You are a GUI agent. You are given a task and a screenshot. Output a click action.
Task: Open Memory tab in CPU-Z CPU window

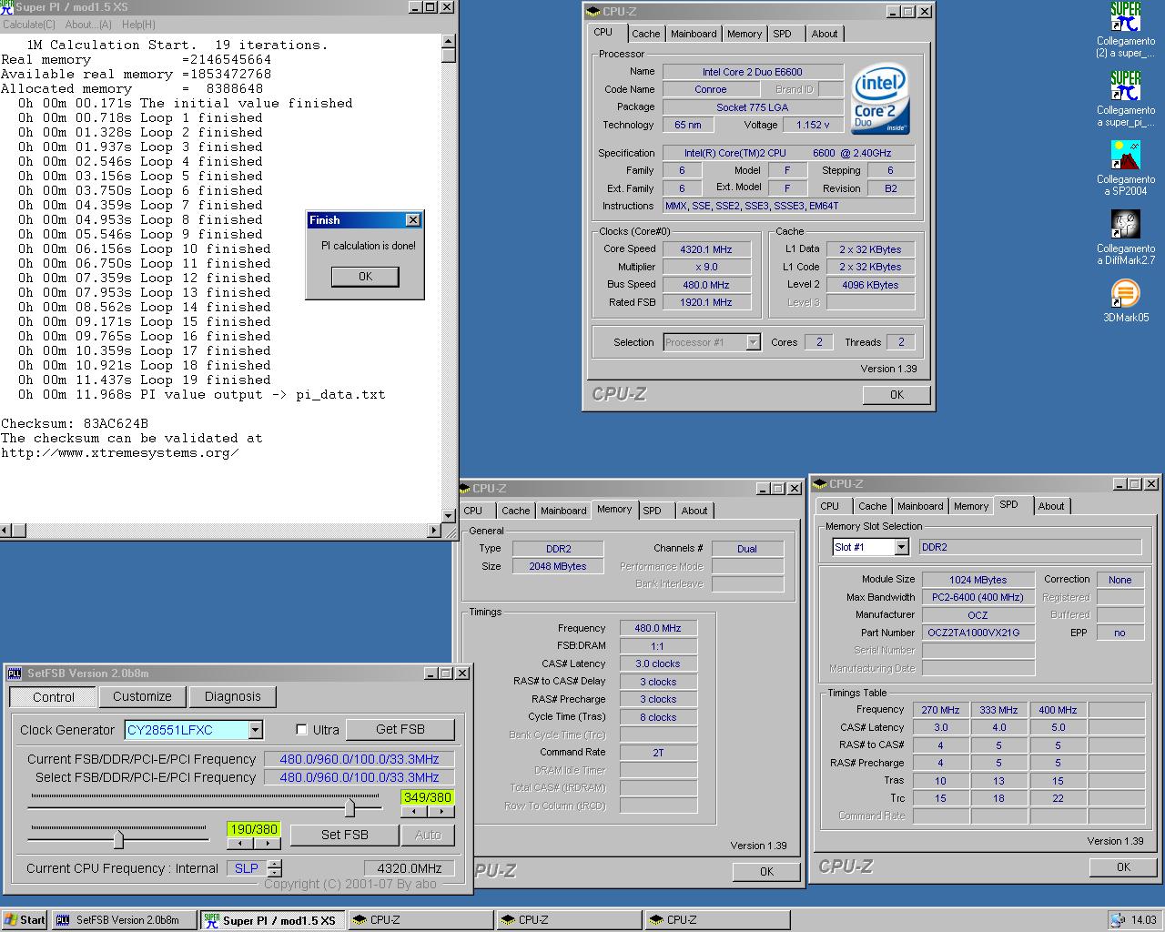point(745,34)
